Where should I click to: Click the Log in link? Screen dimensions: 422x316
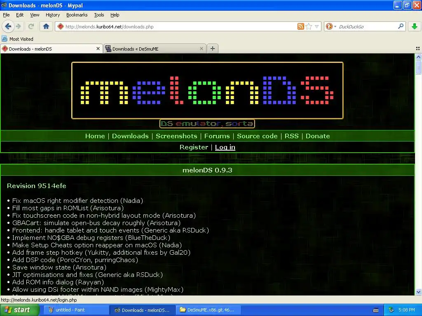(x=225, y=147)
